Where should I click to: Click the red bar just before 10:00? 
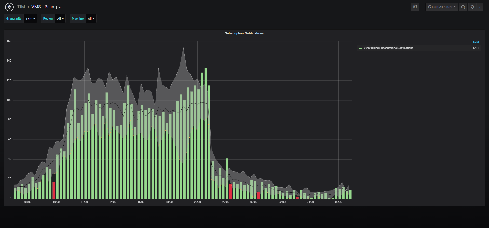pos(54,190)
